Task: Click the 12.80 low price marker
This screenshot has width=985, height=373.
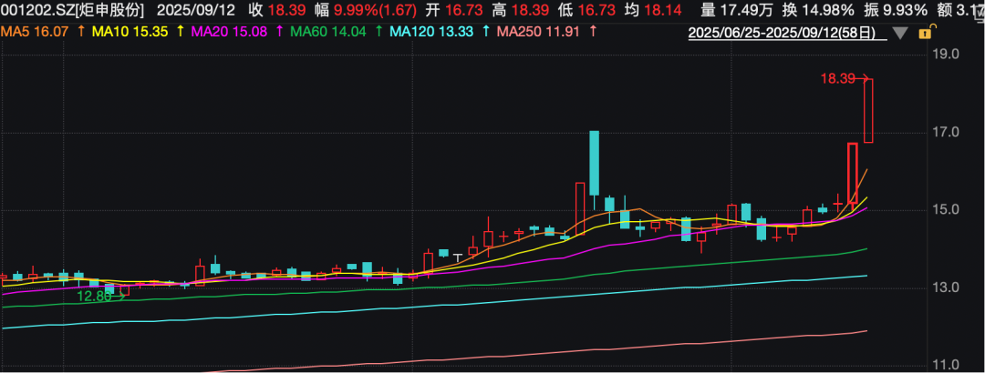Action: click(93, 296)
